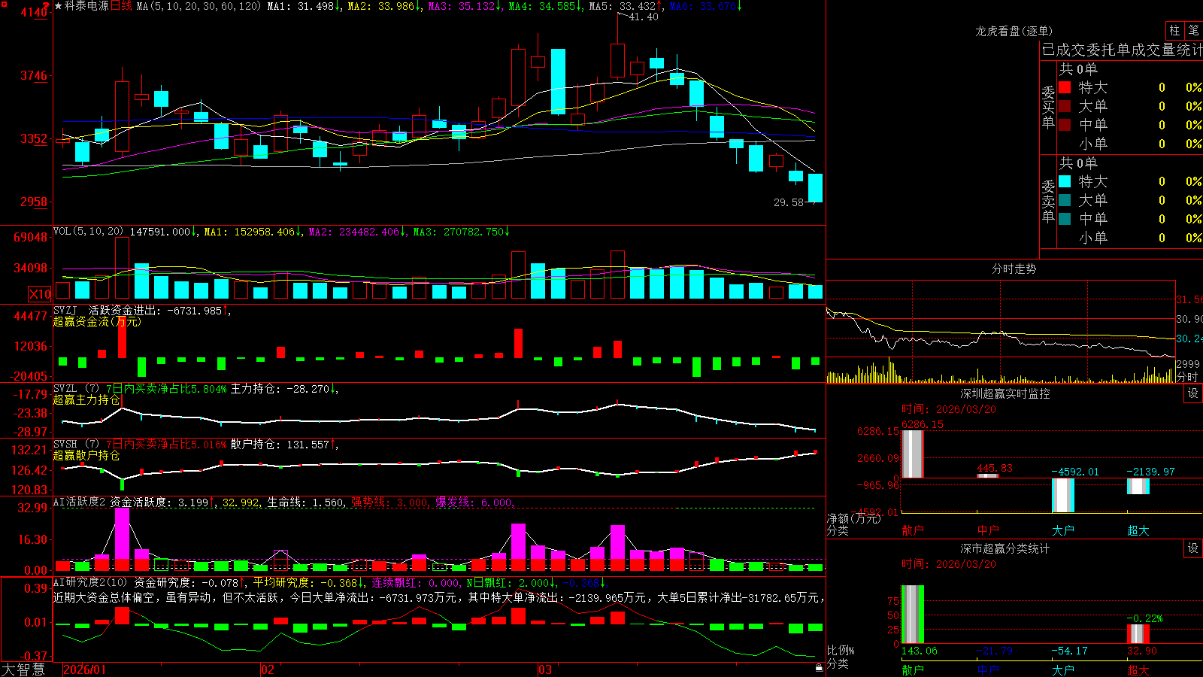Click the VOL(5,10,20) indicator label
The height and width of the screenshot is (677, 1203).
(88, 232)
